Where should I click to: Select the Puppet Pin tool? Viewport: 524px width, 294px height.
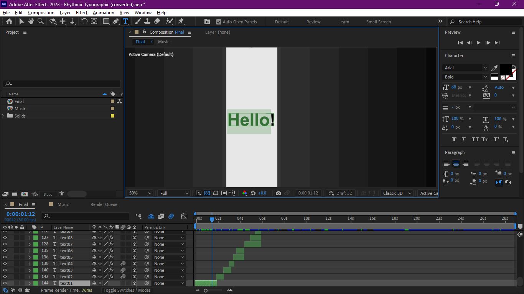[181, 21]
